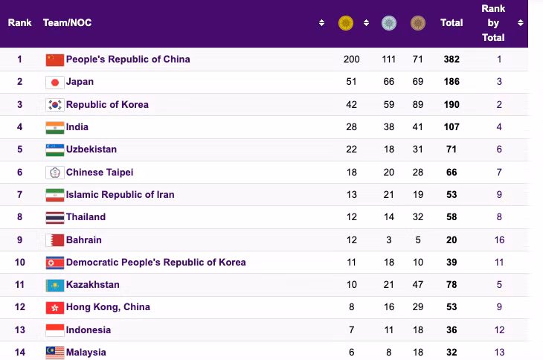Click the silver medal icon in header
The height and width of the screenshot is (360, 543).
point(388,23)
